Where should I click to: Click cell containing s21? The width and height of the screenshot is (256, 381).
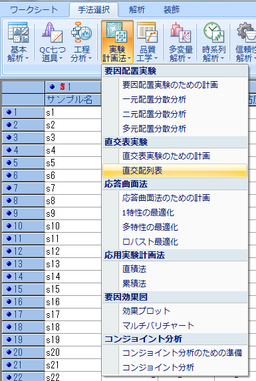click(x=73, y=365)
